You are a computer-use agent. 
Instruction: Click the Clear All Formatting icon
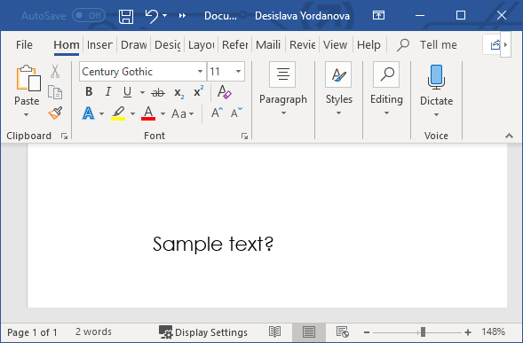pyautogui.click(x=224, y=91)
